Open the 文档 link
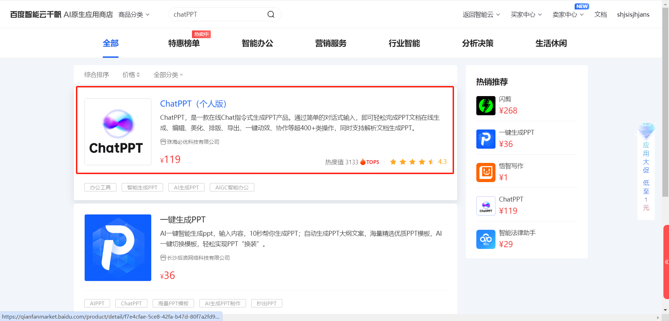 [x=601, y=14]
